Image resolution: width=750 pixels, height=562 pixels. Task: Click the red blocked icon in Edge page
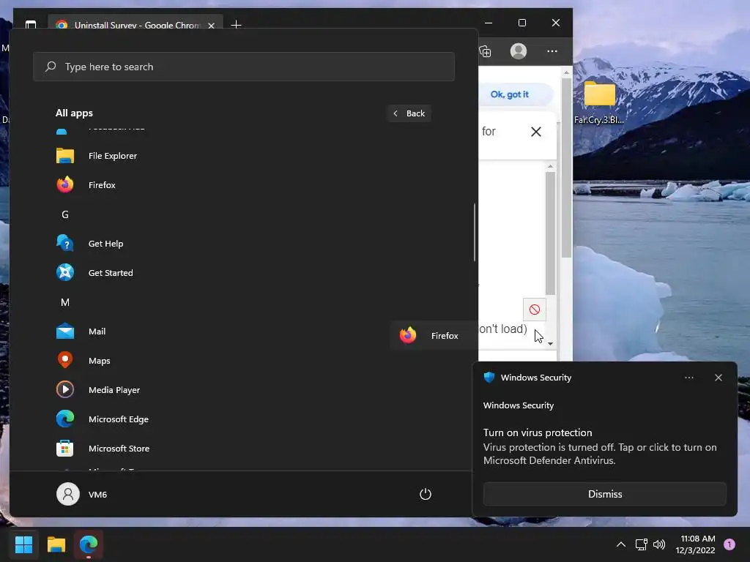point(534,310)
